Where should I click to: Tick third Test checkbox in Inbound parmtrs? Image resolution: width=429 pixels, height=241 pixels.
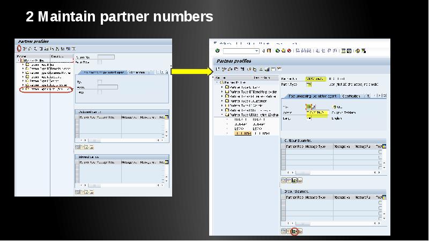click(x=380, y=213)
